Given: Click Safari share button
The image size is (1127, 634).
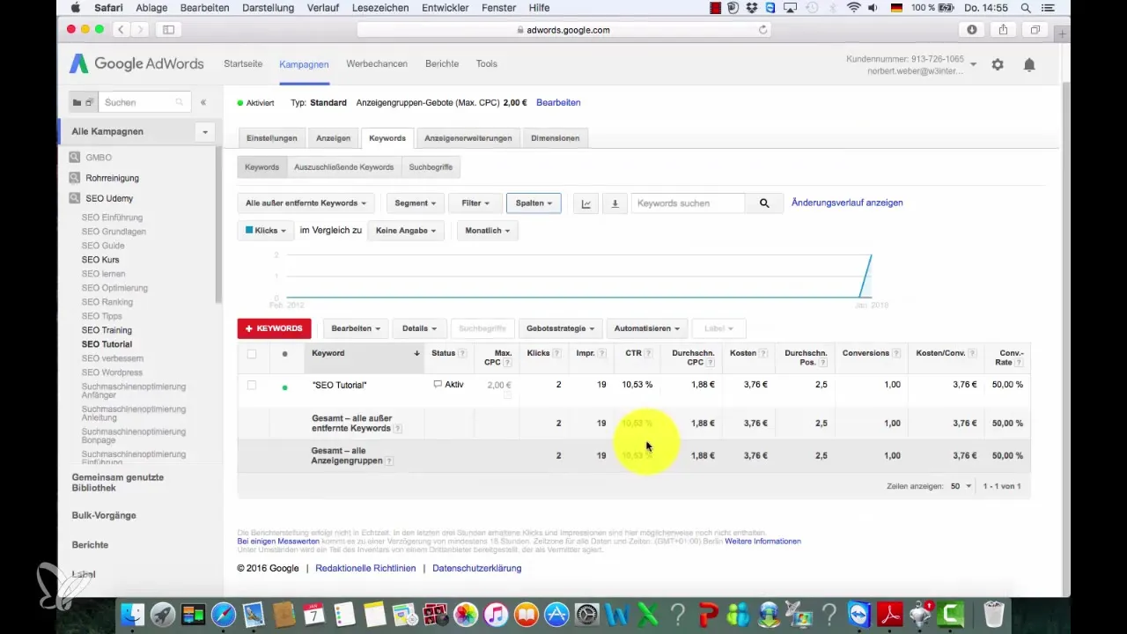Looking at the screenshot, I should click(1004, 29).
